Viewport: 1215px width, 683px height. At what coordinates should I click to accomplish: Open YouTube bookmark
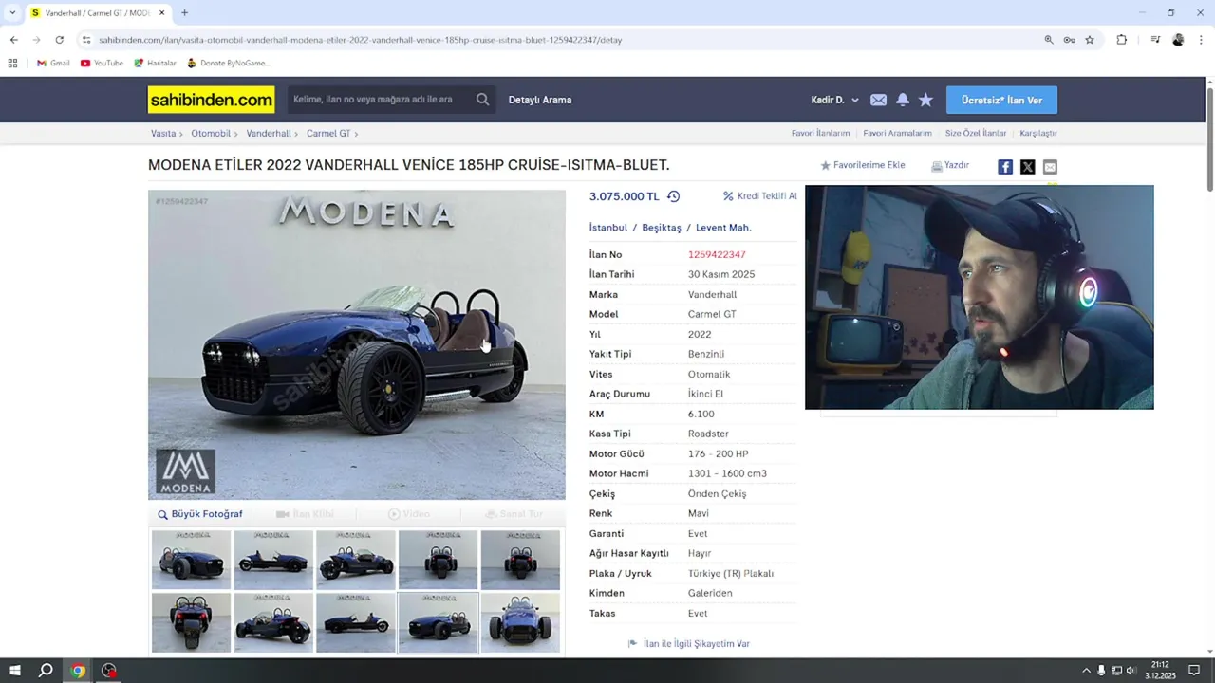tap(102, 63)
